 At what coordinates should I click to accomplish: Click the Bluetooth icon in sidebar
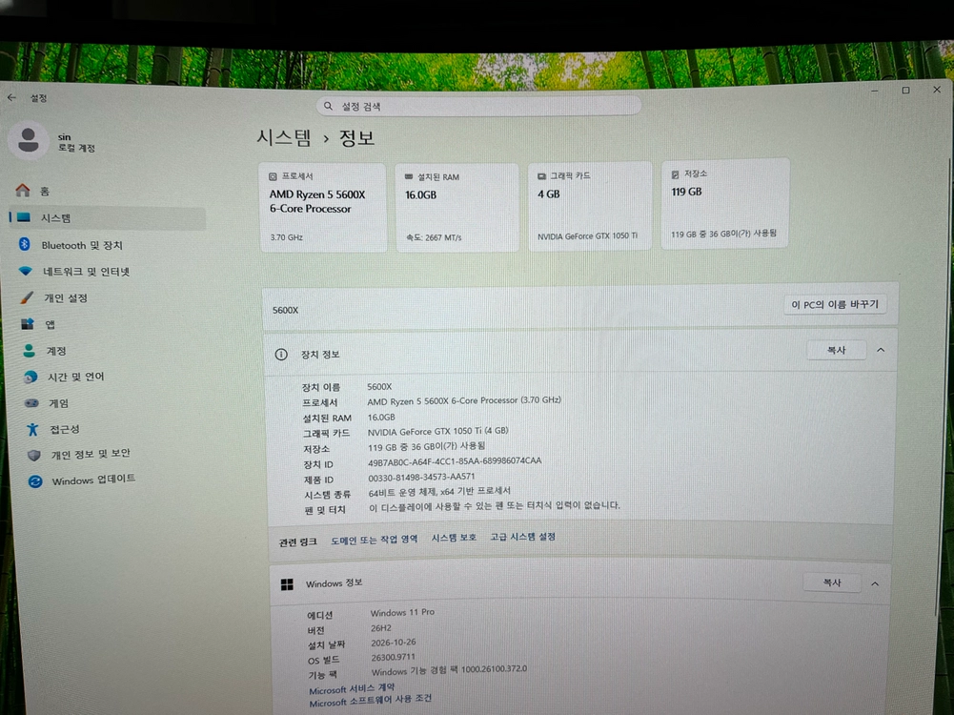coord(25,244)
